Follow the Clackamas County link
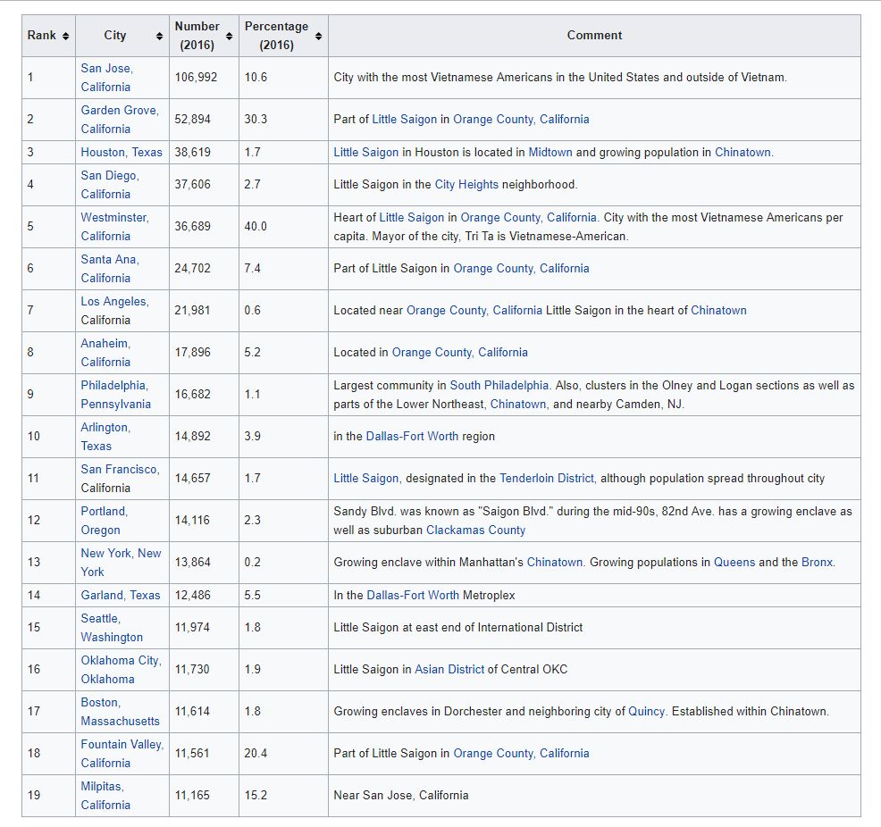The width and height of the screenshot is (881, 827). (x=475, y=530)
